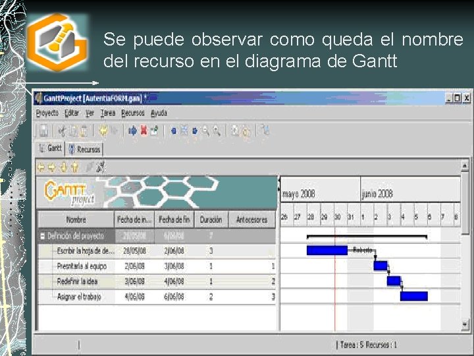
Task: Click the yellow down-arrow task icon
Action: pyautogui.click(x=63, y=167)
